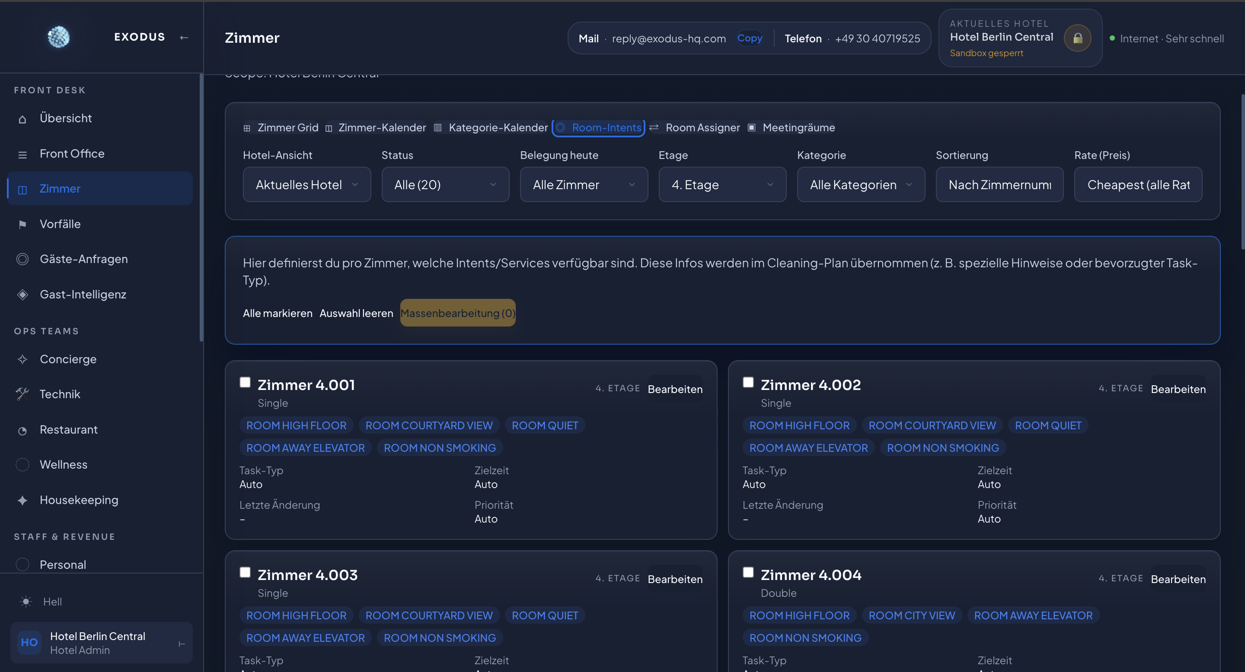Open the Etage dropdown
This screenshot has width=1245, height=672.
[x=722, y=184]
